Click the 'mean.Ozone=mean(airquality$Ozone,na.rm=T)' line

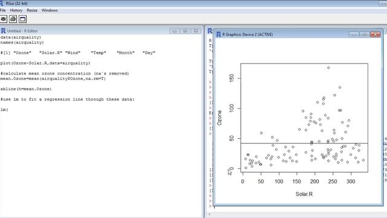53,79
